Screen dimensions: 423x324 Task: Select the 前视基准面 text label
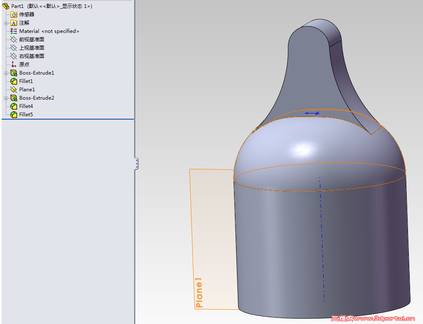(32, 40)
